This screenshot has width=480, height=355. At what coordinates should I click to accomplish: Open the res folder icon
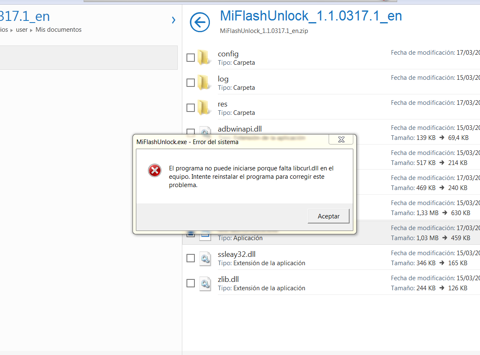tap(204, 108)
